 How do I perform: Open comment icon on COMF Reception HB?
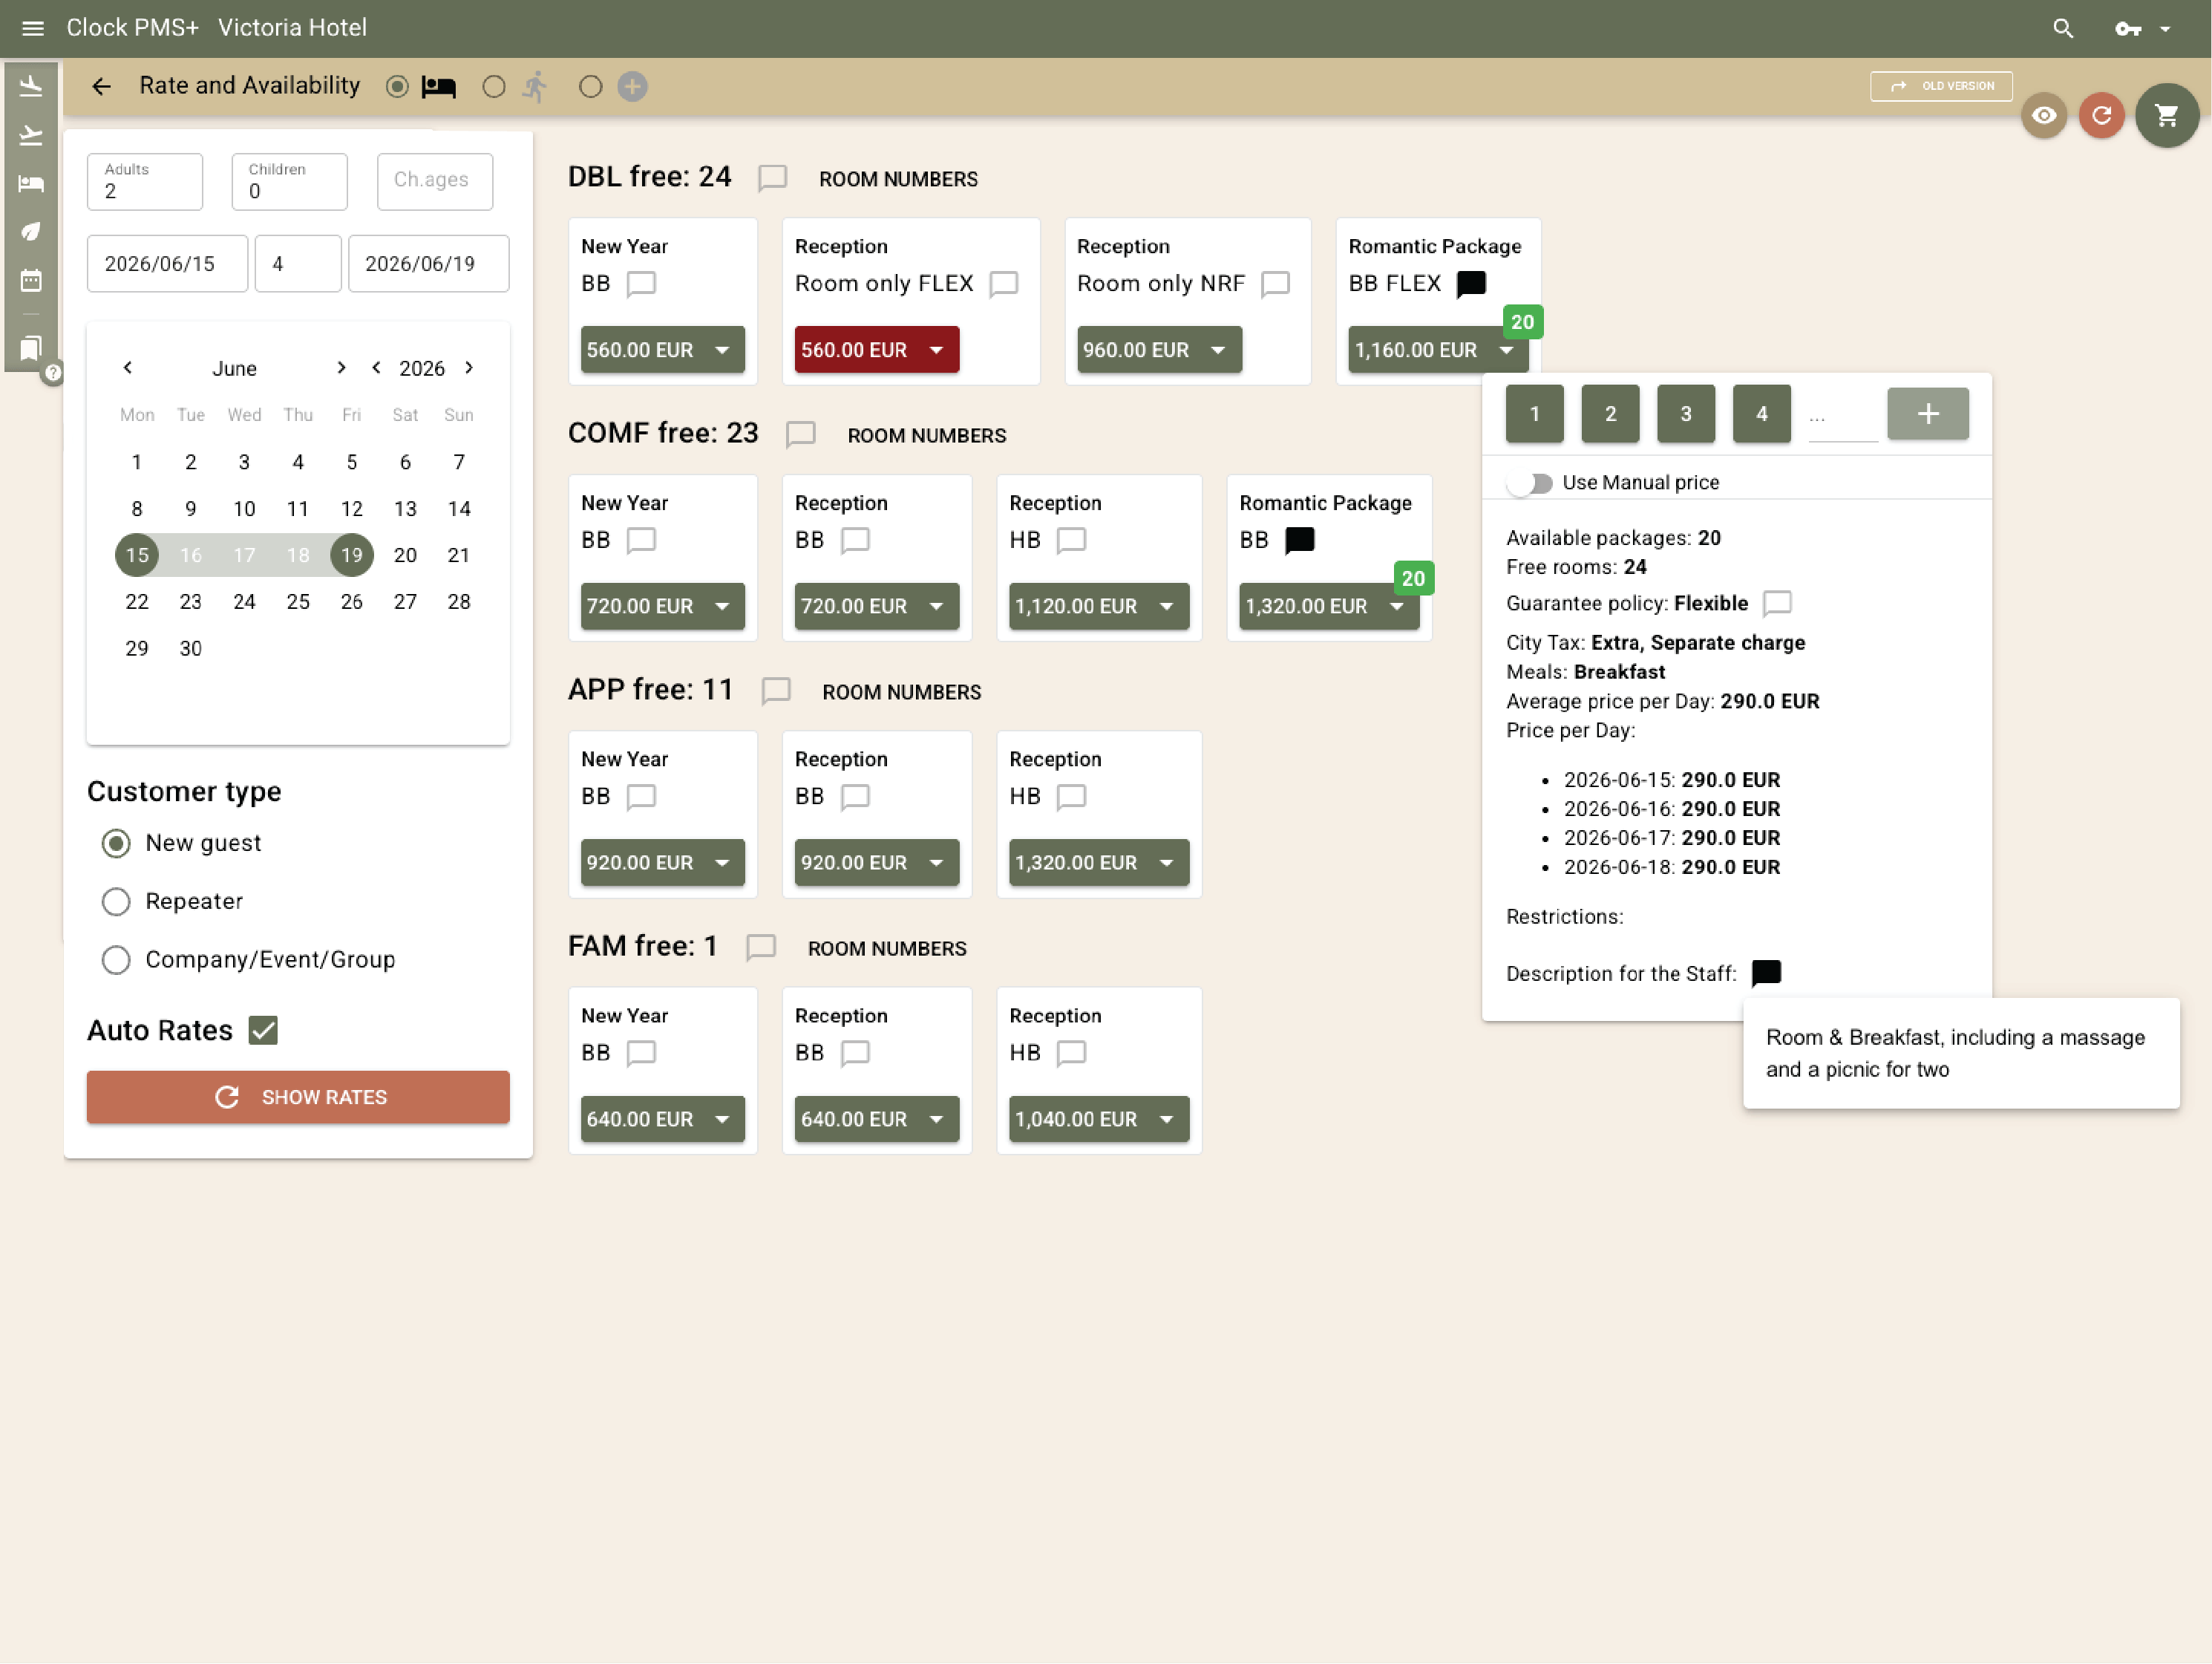tap(1070, 541)
